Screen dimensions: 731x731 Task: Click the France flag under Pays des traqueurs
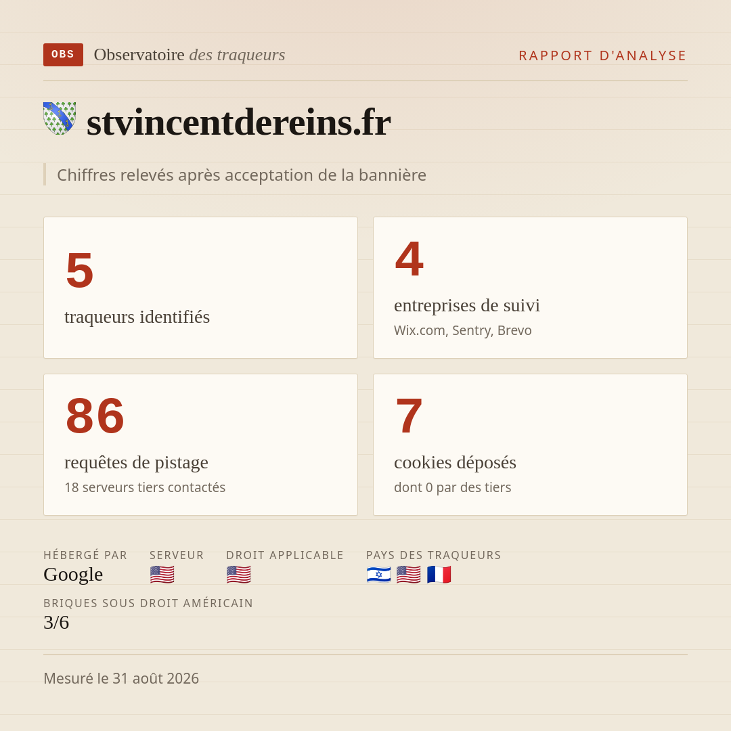439,575
